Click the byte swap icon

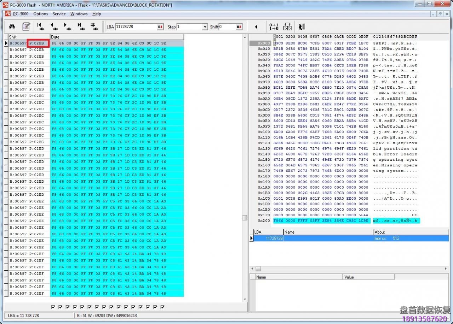click(287, 26)
